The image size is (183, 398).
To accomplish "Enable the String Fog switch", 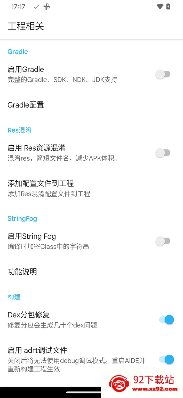I will tap(163, 241).
